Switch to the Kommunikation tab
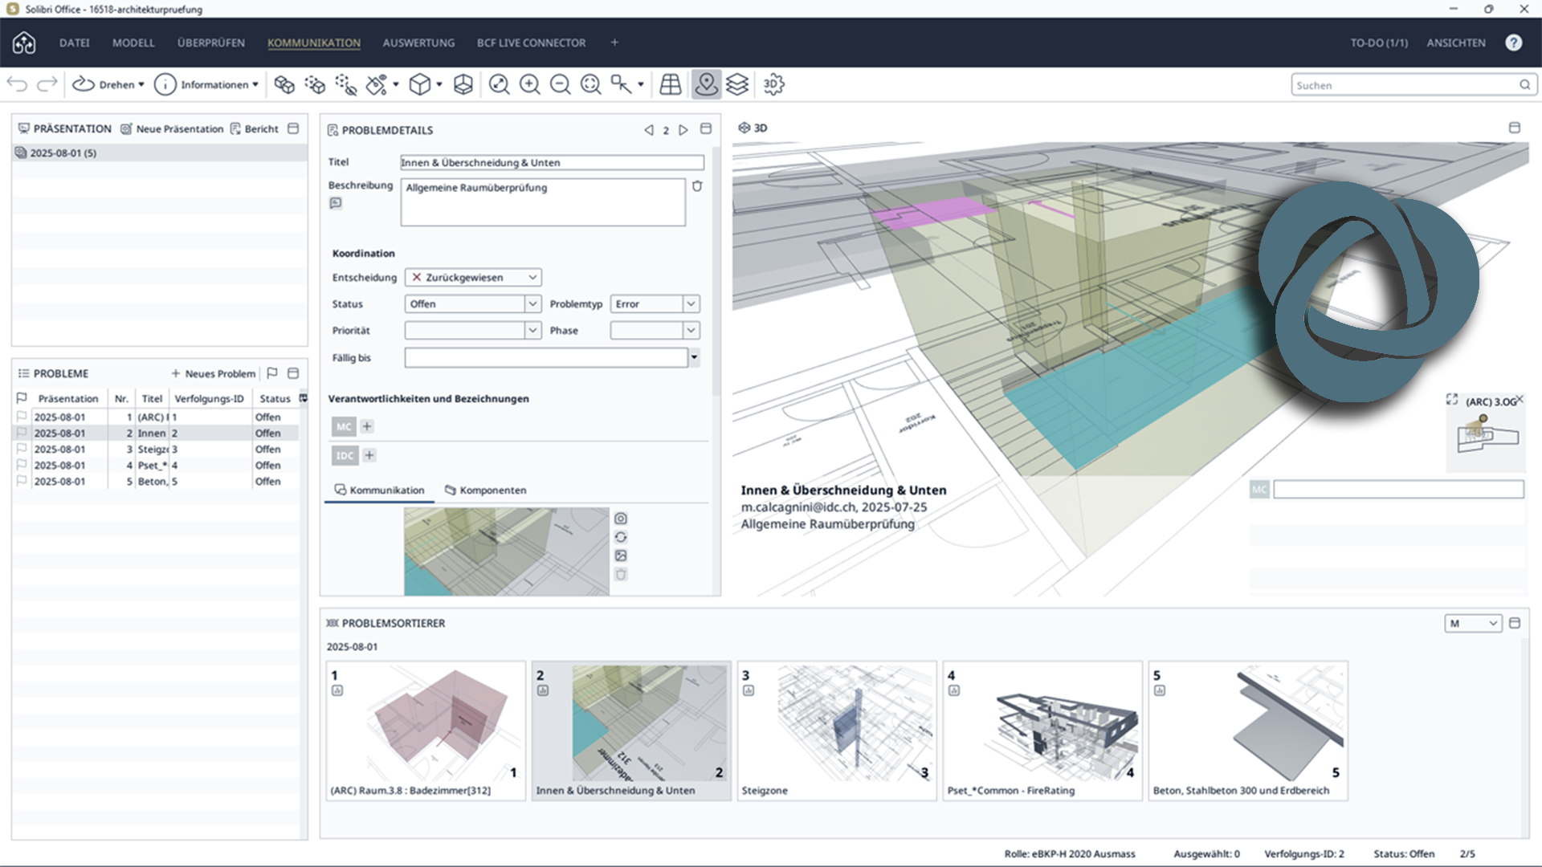Image resolution: width=1542 pixels, height=867 pixels. [x=379, y=490]
